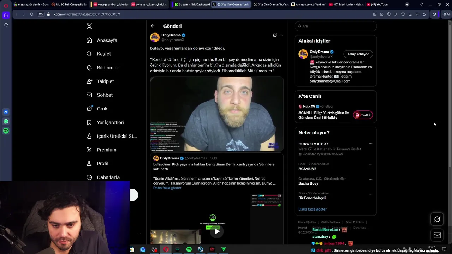Switch to MUBO Full Ortopedik tab

click(x=69, y=5)
